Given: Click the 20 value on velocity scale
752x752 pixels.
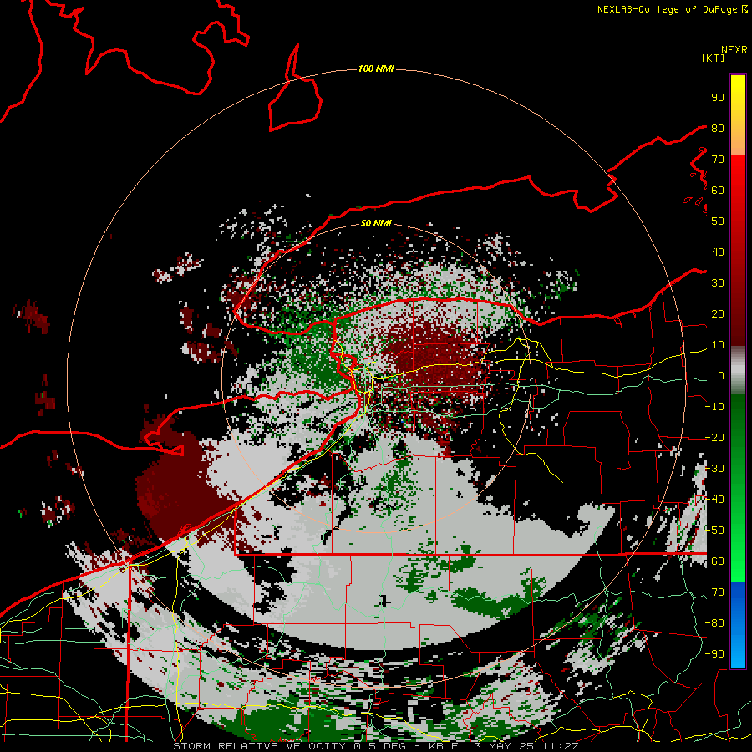Looking at the screenshot, I should tap(718, 313).
